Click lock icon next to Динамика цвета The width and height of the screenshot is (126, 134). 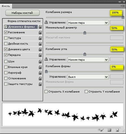tap(40, 49)
